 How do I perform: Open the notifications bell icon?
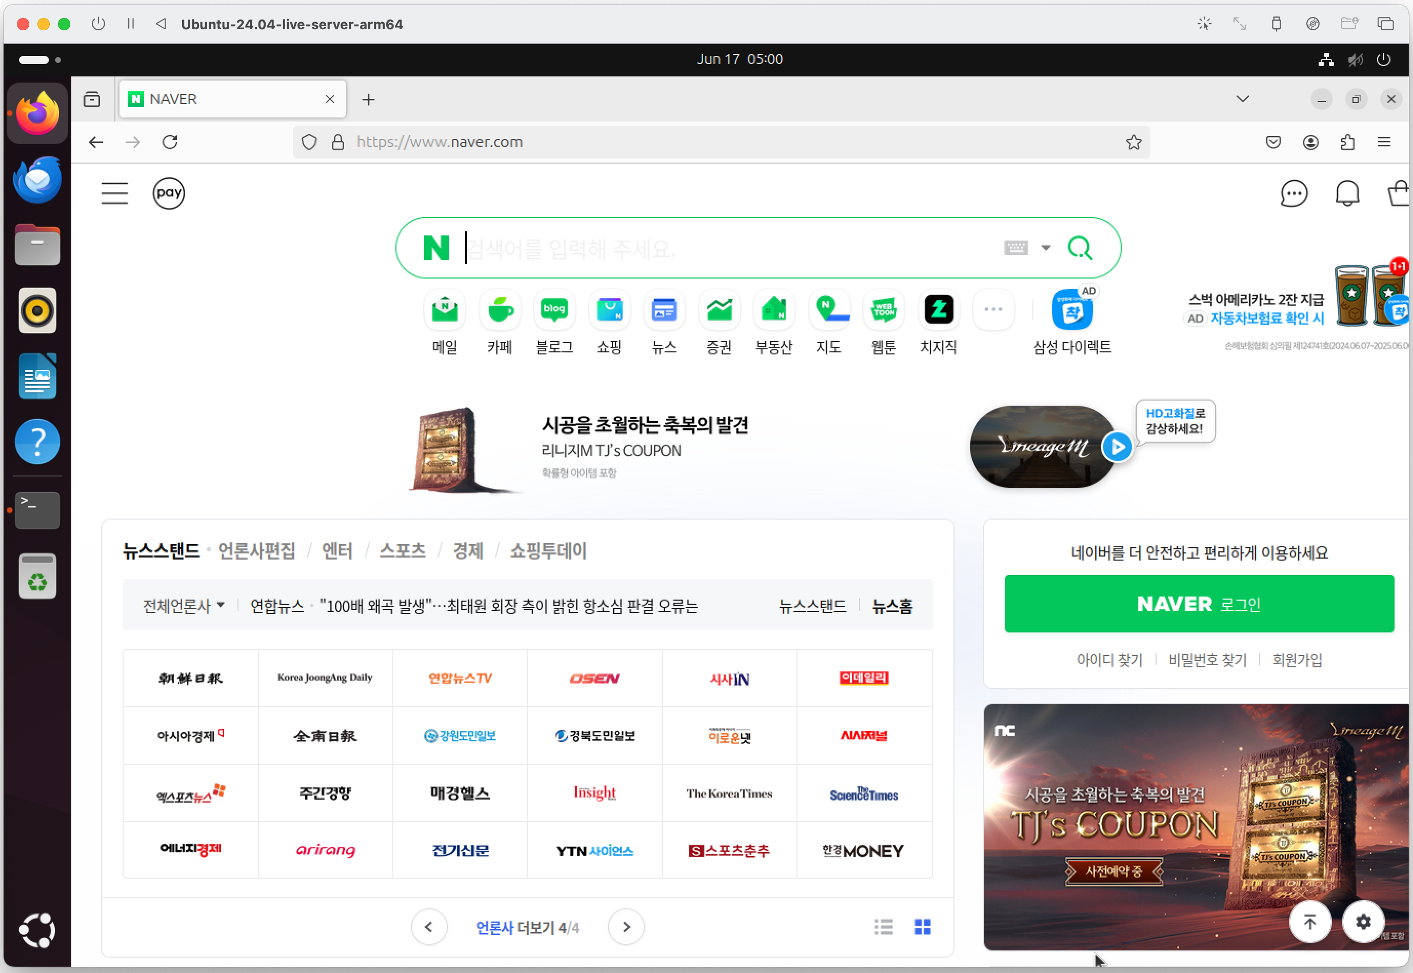click(x=1347, y=194)
